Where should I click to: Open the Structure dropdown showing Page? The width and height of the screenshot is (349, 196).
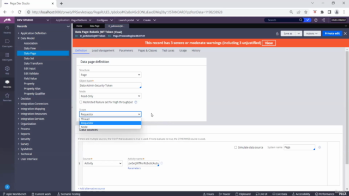(110, 75)
